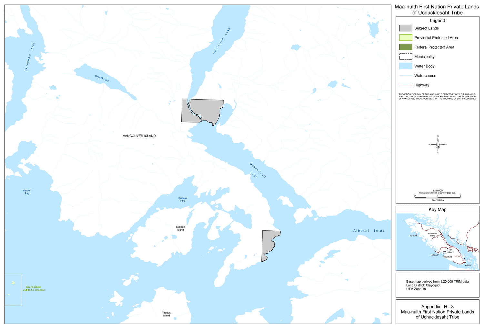Screen dimensions: 484x329
Task: Click the scale bar above Kilometres
Action: point(438,198)
